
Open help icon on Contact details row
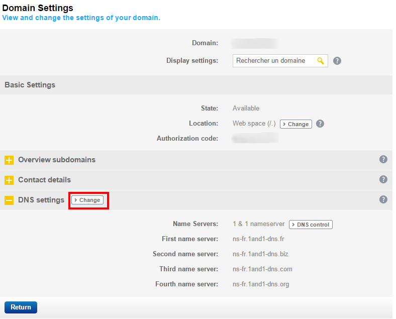pos(383,179)
